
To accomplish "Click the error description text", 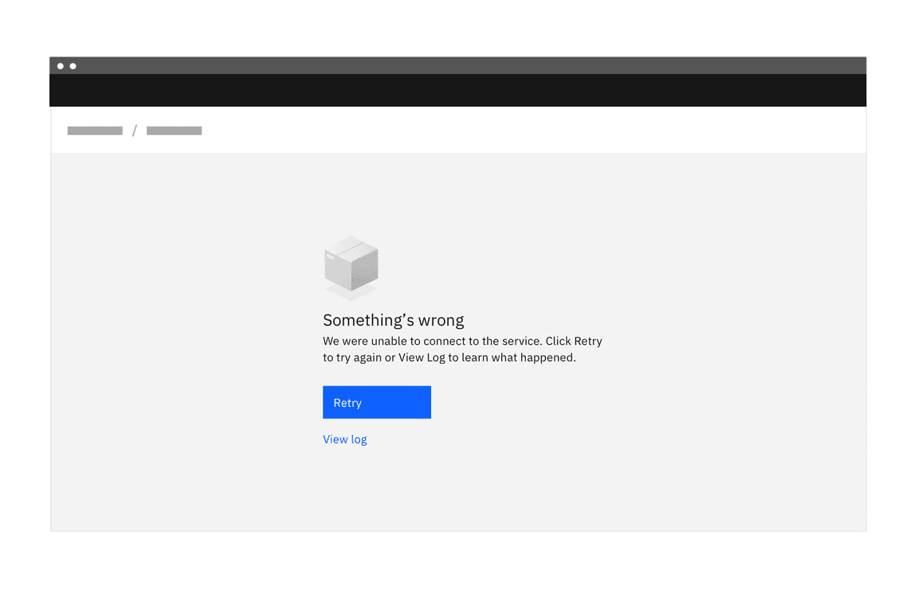I will (x=461, y=349).
